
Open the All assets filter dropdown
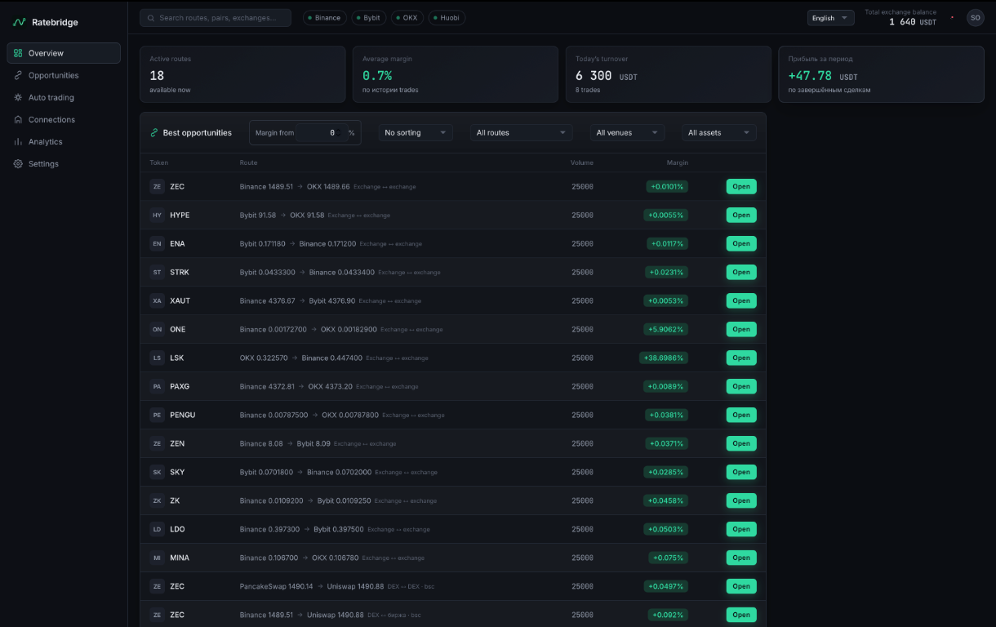click(x=719, y=132)
